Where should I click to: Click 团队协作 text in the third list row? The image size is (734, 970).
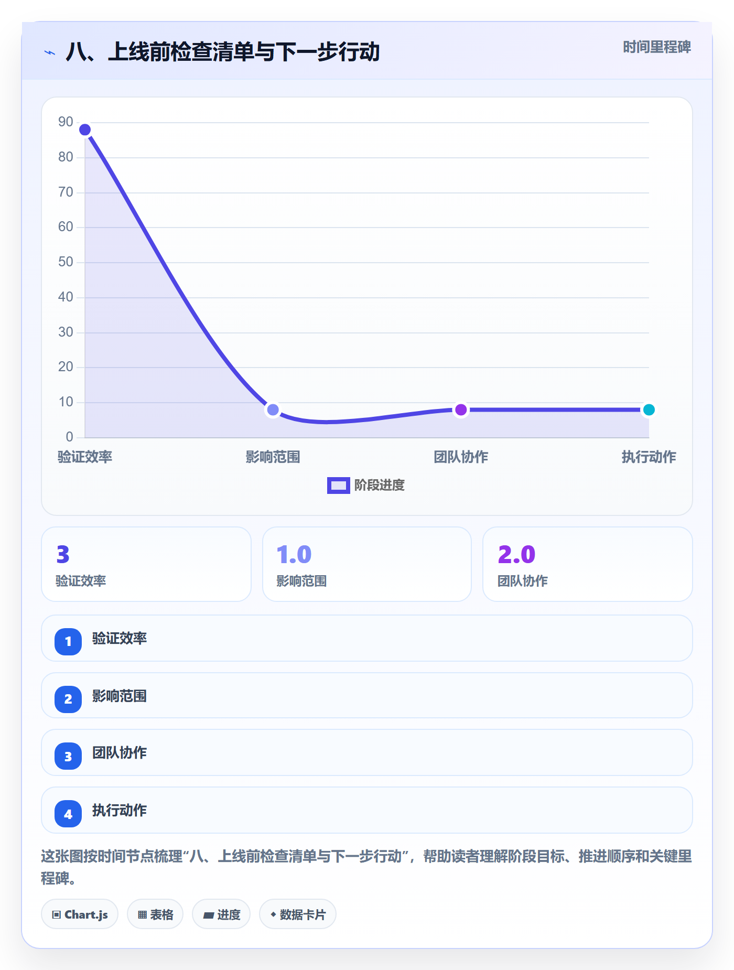pos(120,752)
